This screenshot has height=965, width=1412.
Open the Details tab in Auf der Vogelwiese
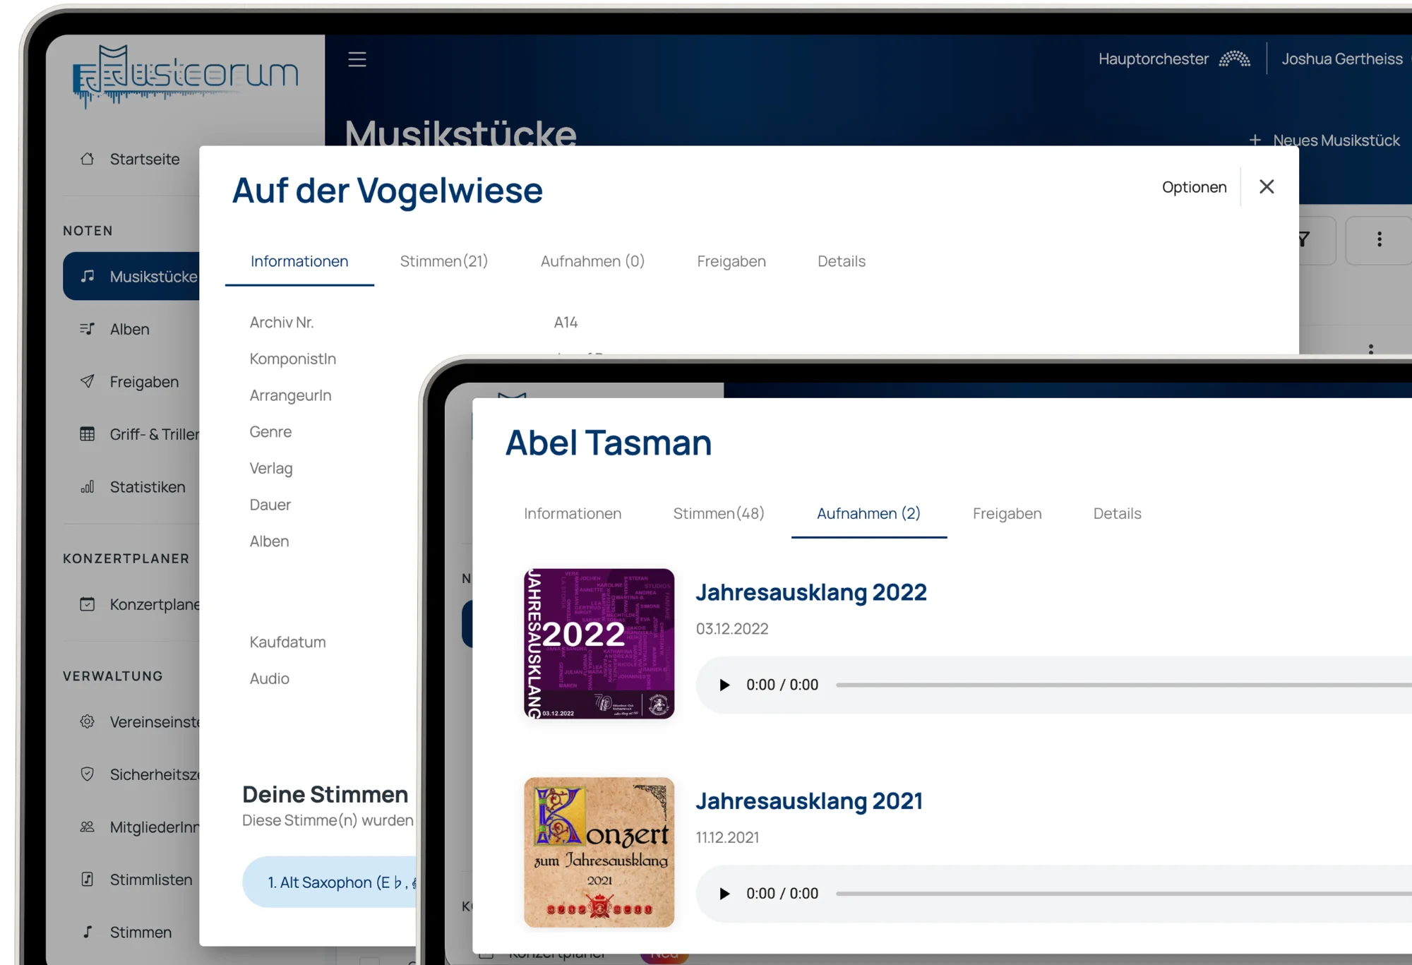[842, 261]
